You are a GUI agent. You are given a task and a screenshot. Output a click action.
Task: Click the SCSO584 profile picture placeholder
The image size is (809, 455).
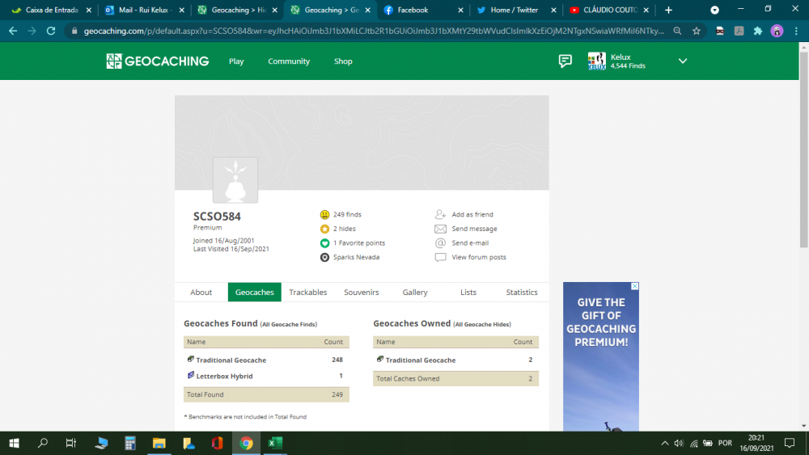tap(235, 180)
